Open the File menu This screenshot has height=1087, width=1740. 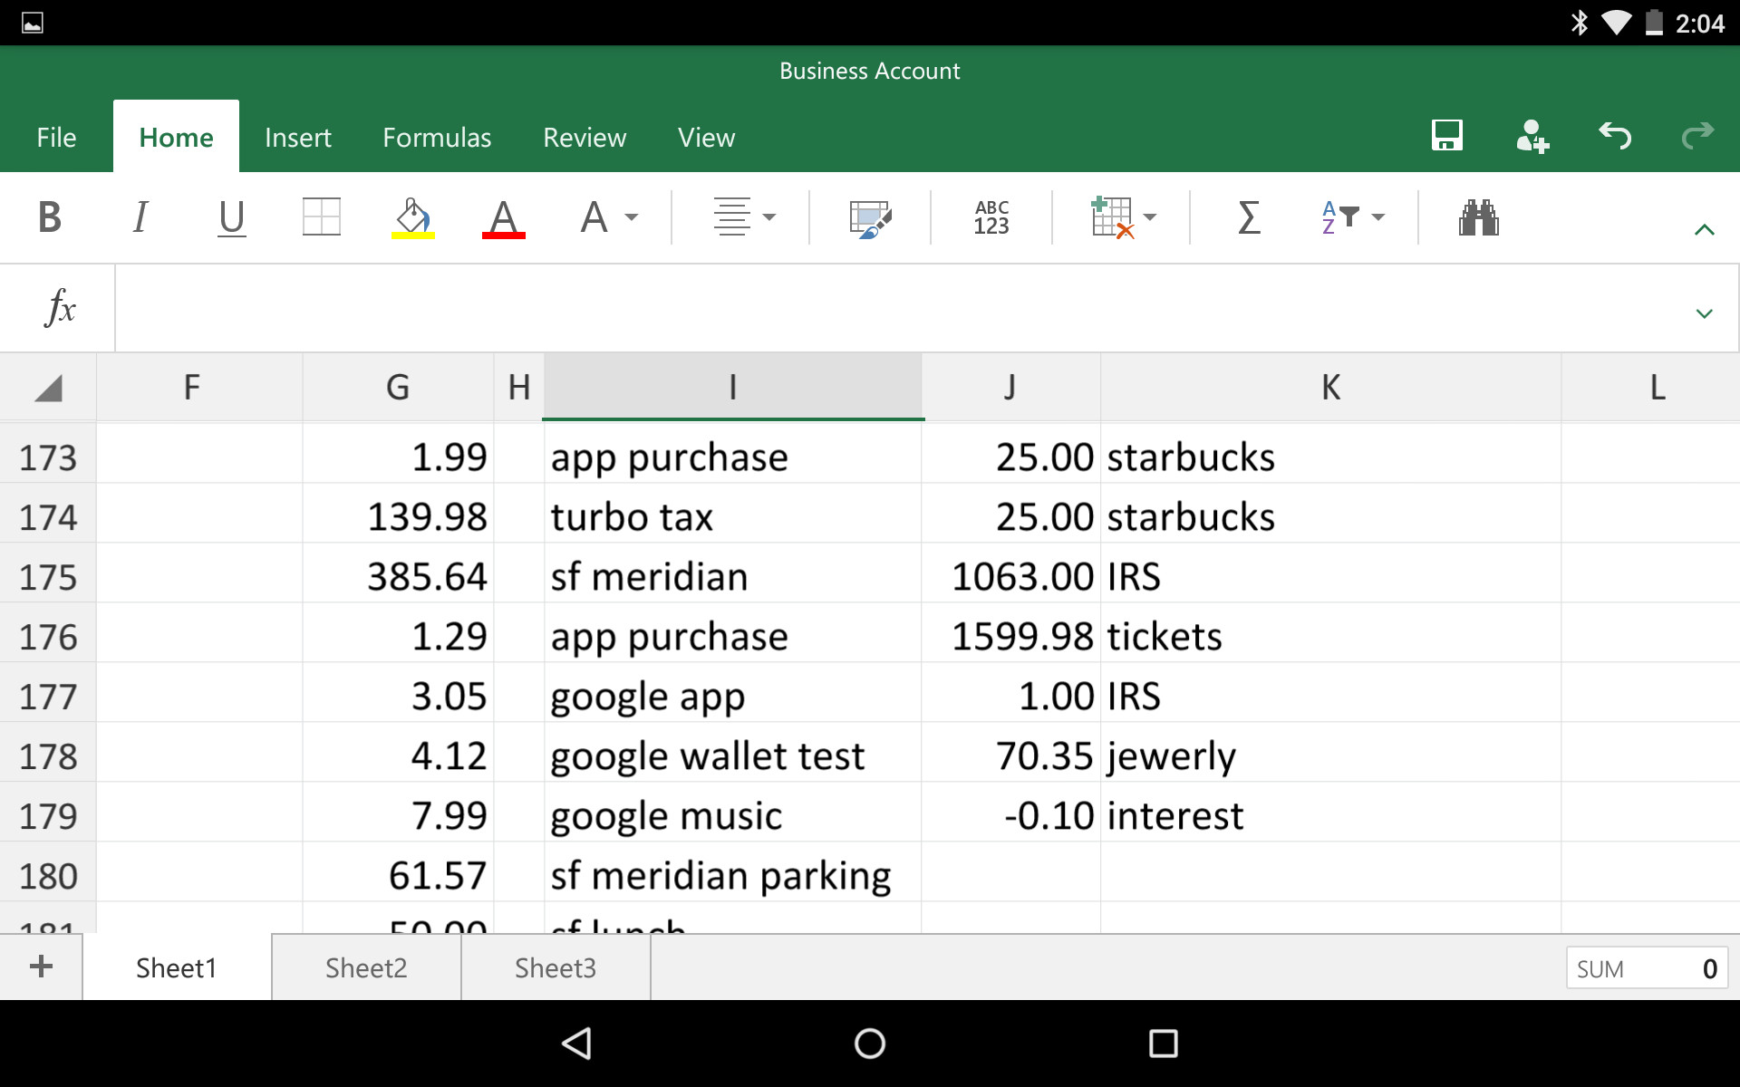(56, 138)
